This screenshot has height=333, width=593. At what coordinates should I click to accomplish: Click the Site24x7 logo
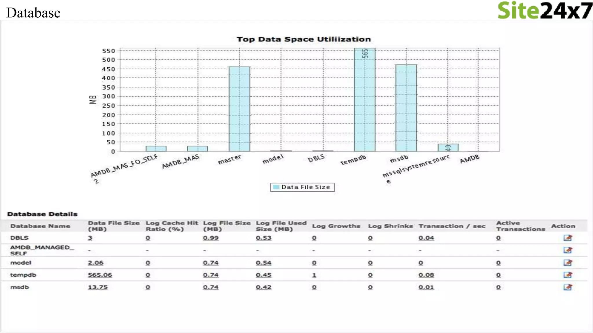[545, 11]
